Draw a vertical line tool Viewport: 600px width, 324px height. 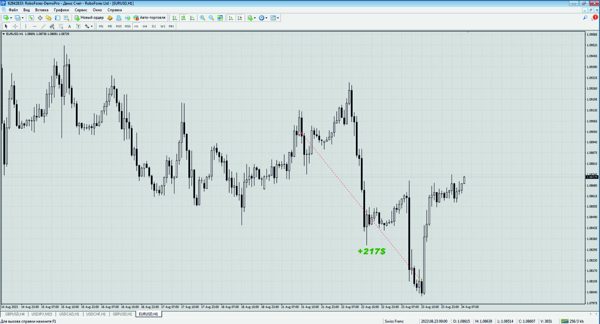tap(26, 26)
